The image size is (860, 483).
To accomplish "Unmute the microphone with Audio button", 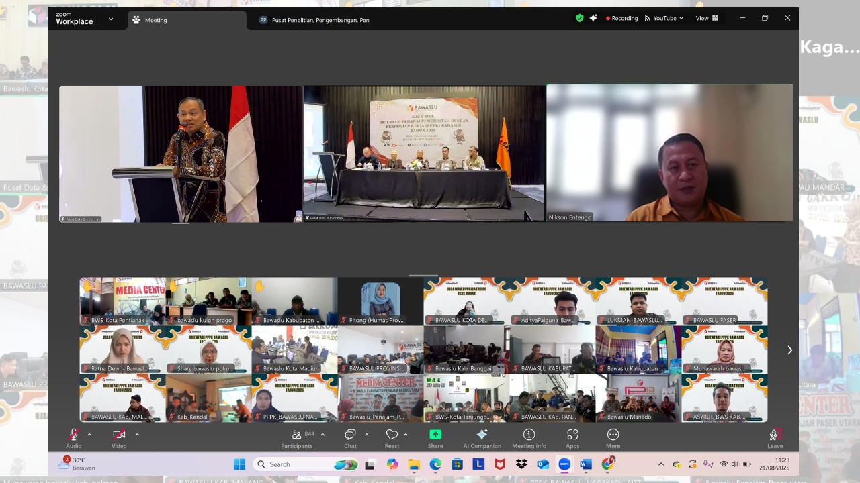I will [74, 435].
